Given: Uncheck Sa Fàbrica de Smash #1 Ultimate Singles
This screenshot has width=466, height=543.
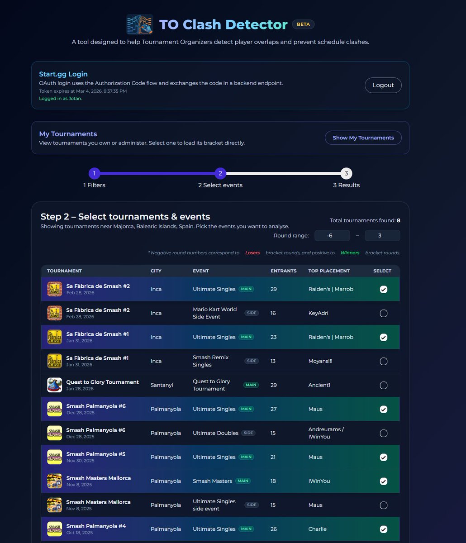Looking at the screenshot, I should 384,337.
